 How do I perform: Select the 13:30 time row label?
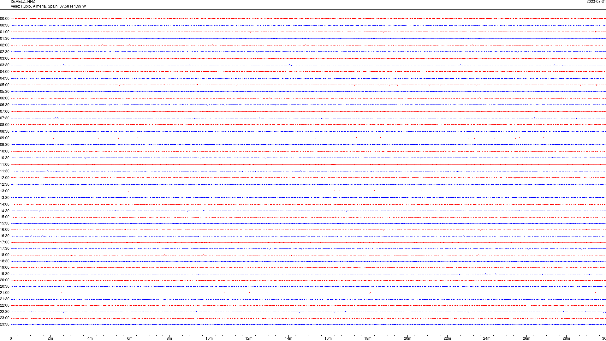pos(5,198)
